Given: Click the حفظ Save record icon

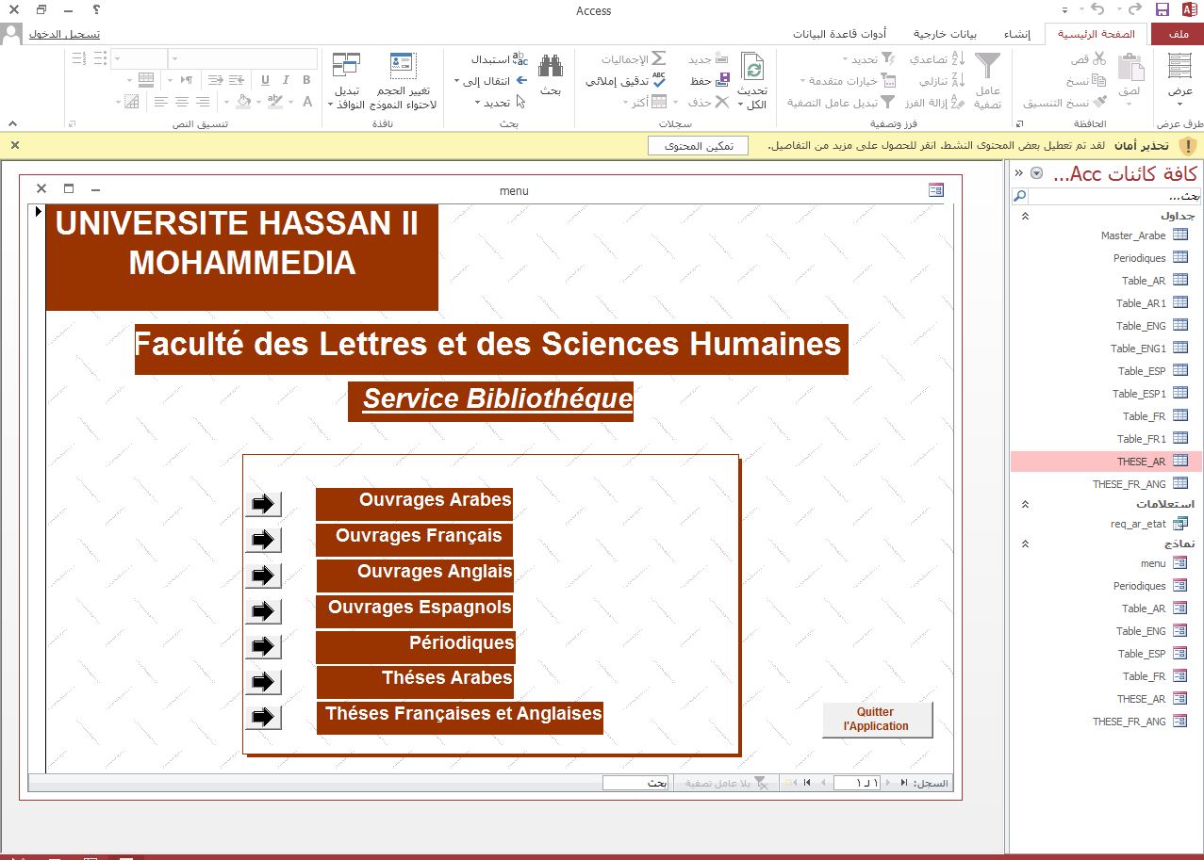Looking at the screenshot, I should [x=722, y=81].
